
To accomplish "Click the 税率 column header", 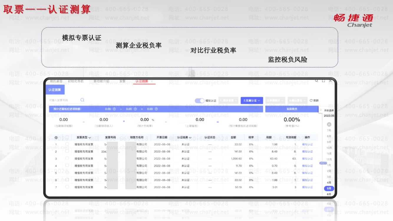I will (x=251, y=137).
